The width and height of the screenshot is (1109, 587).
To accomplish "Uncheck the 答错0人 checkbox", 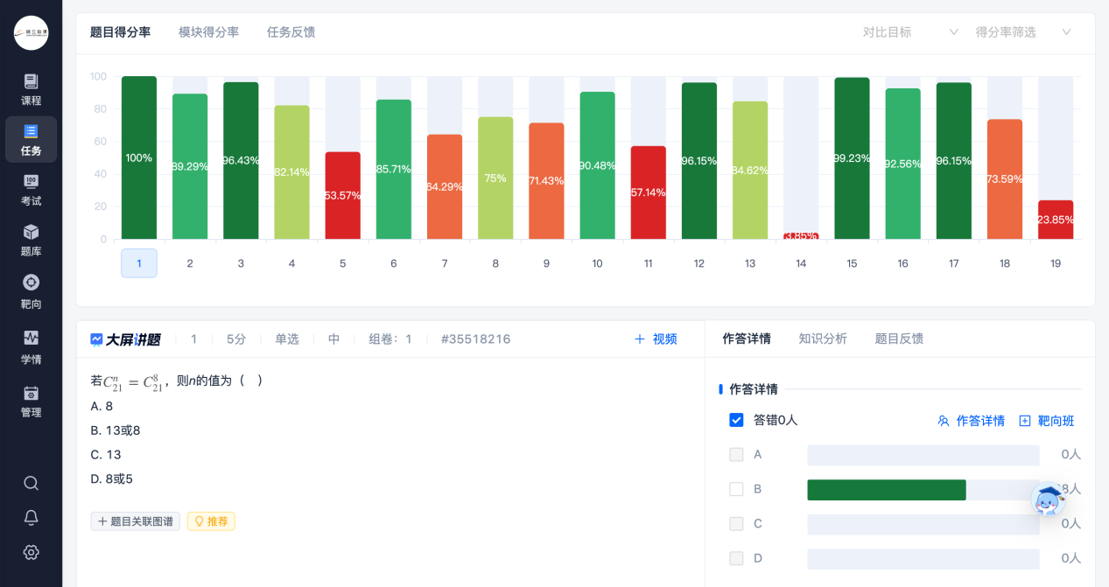I will pyautogui.click(x=736, y=420).
